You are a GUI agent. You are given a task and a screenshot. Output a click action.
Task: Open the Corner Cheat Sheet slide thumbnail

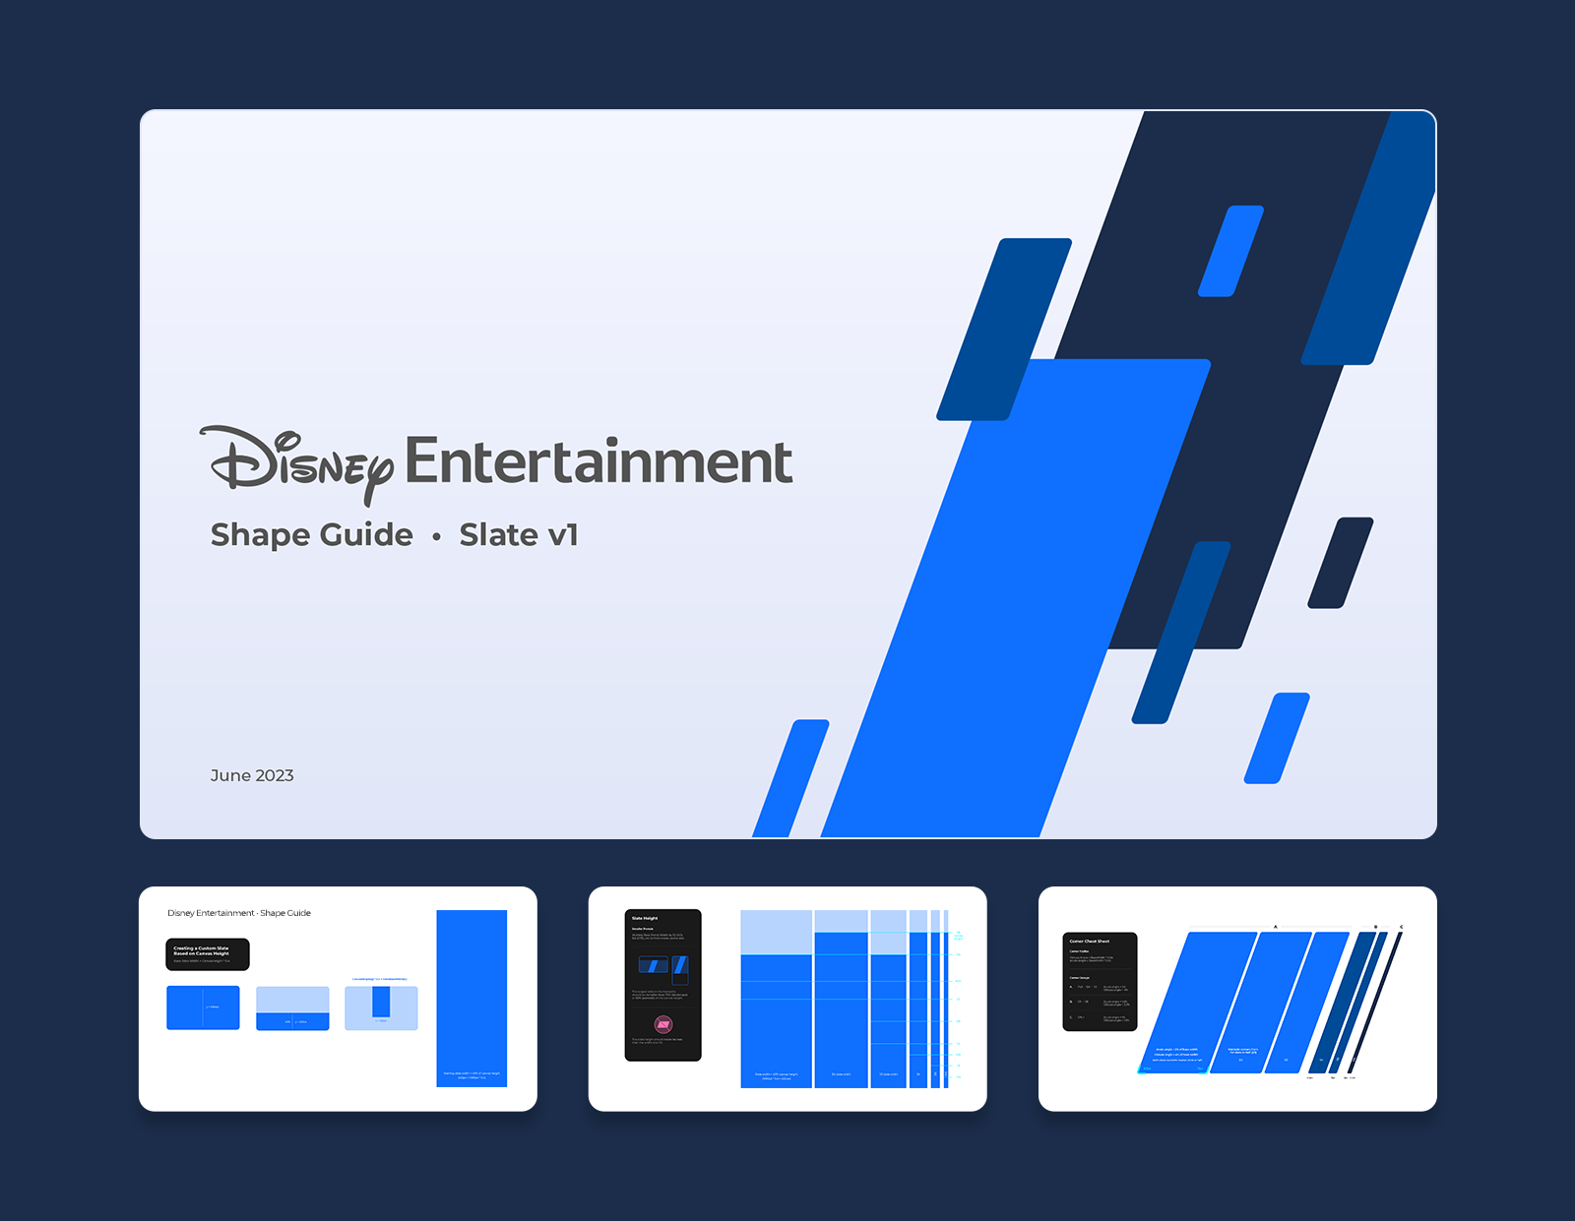[1237, 999]
